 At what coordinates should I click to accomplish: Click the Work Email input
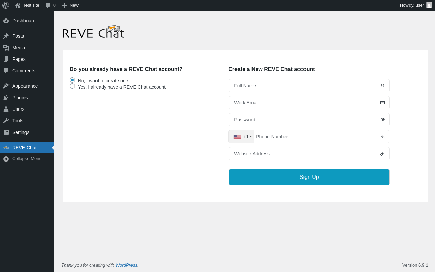[x=304, y=103]
